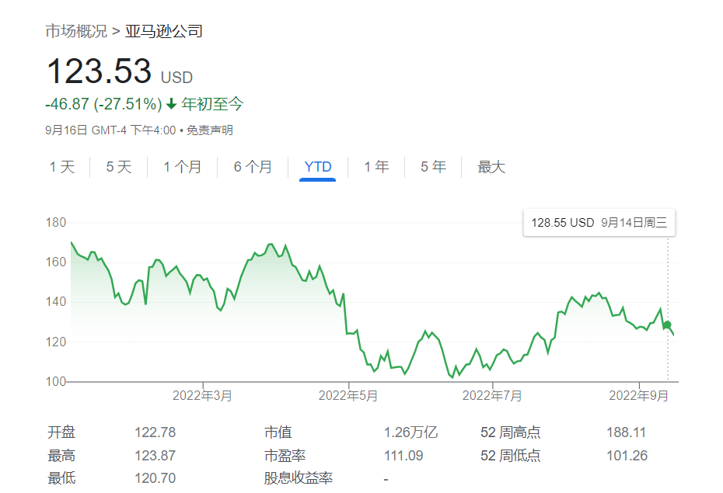Click the 52 周低点 label

[511, 456]
